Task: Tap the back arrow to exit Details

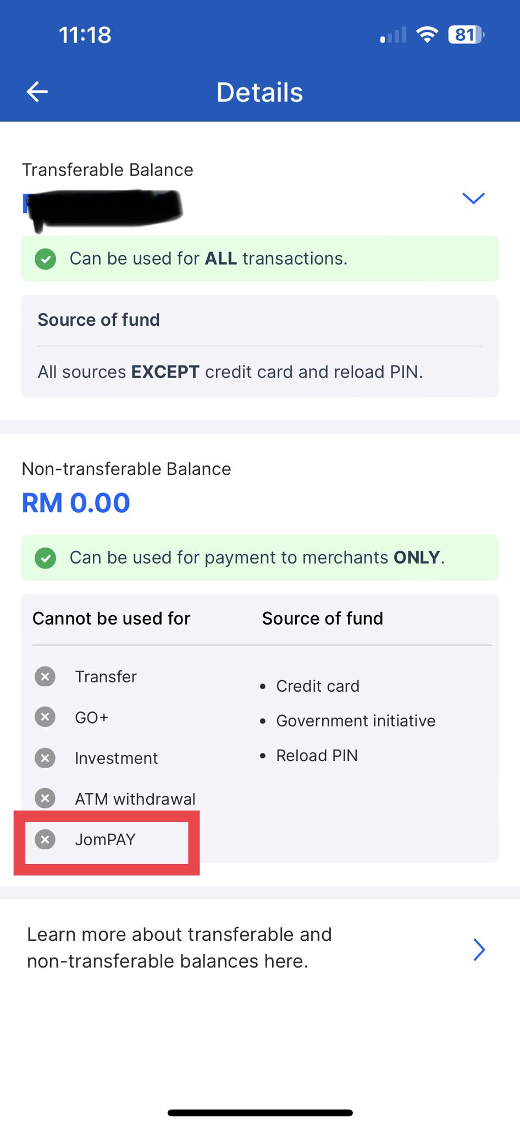Action: (x=36, y=91)
